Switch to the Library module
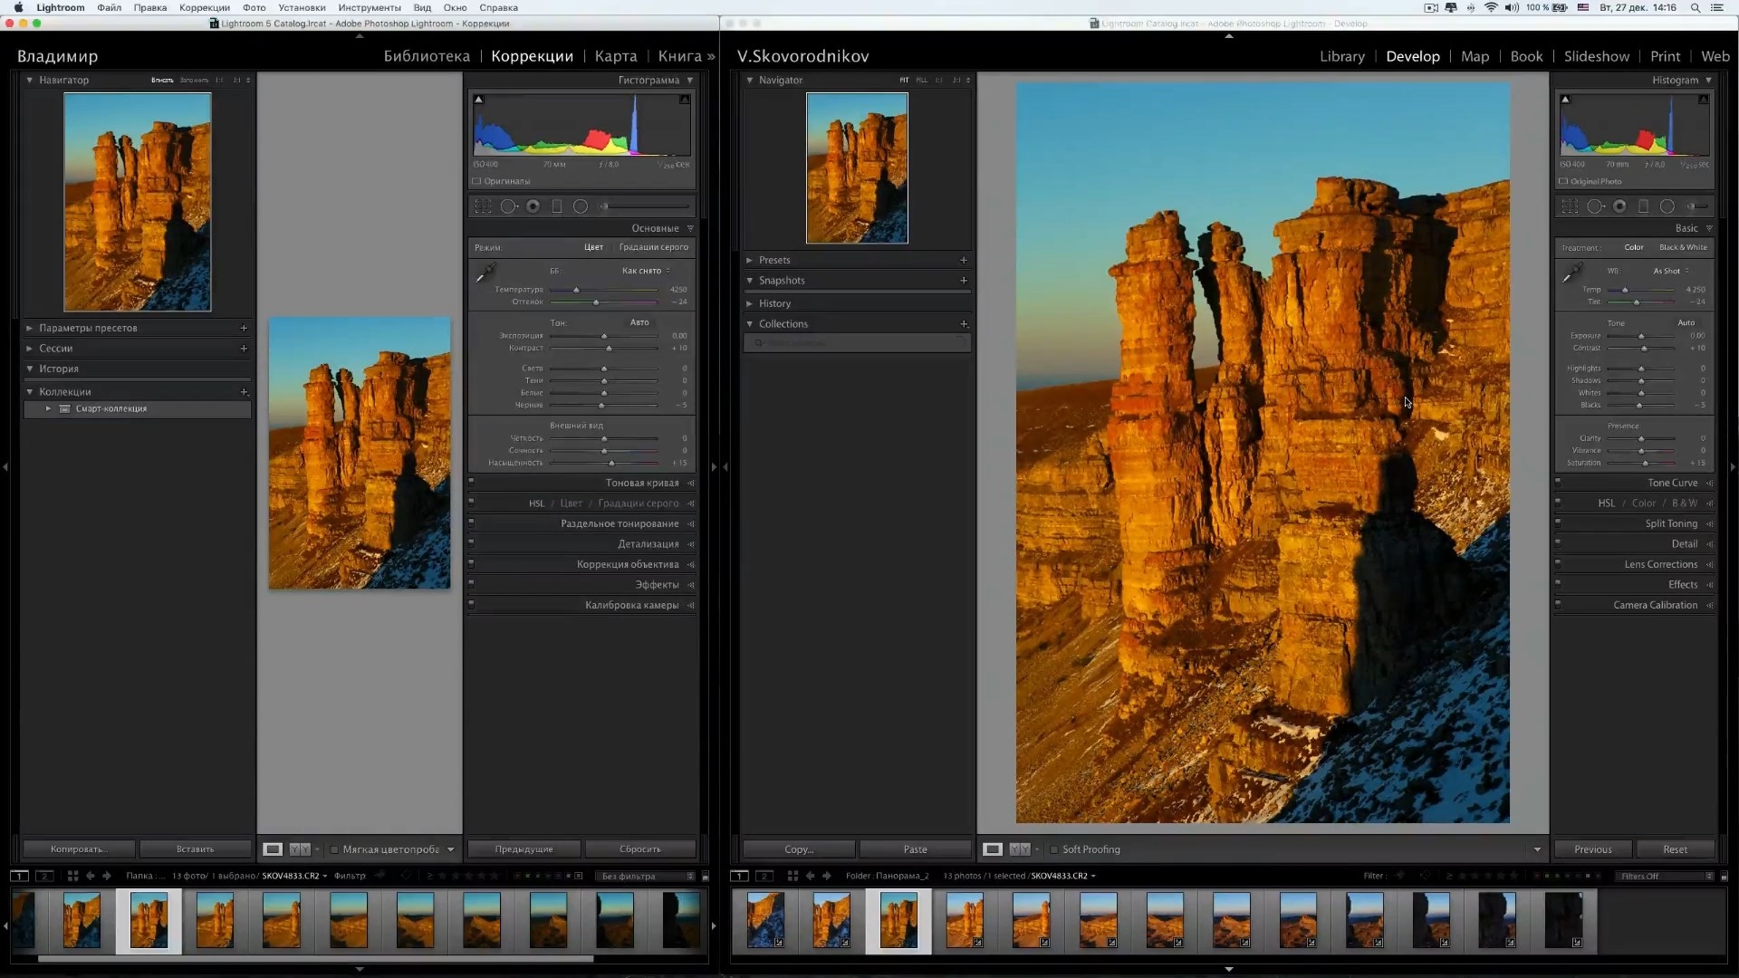This screenshot has width=1739, height=978. [1341, 56]
